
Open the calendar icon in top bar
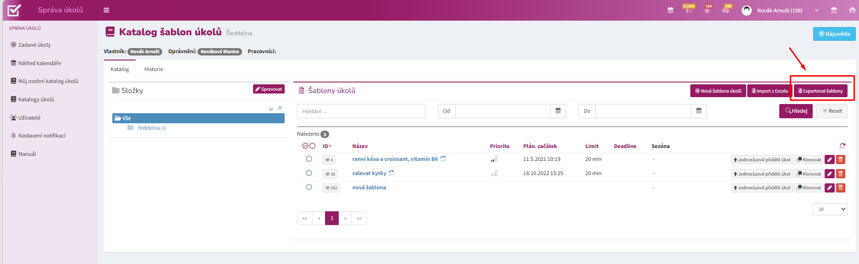pyautogui.click(x=671, y=10)
